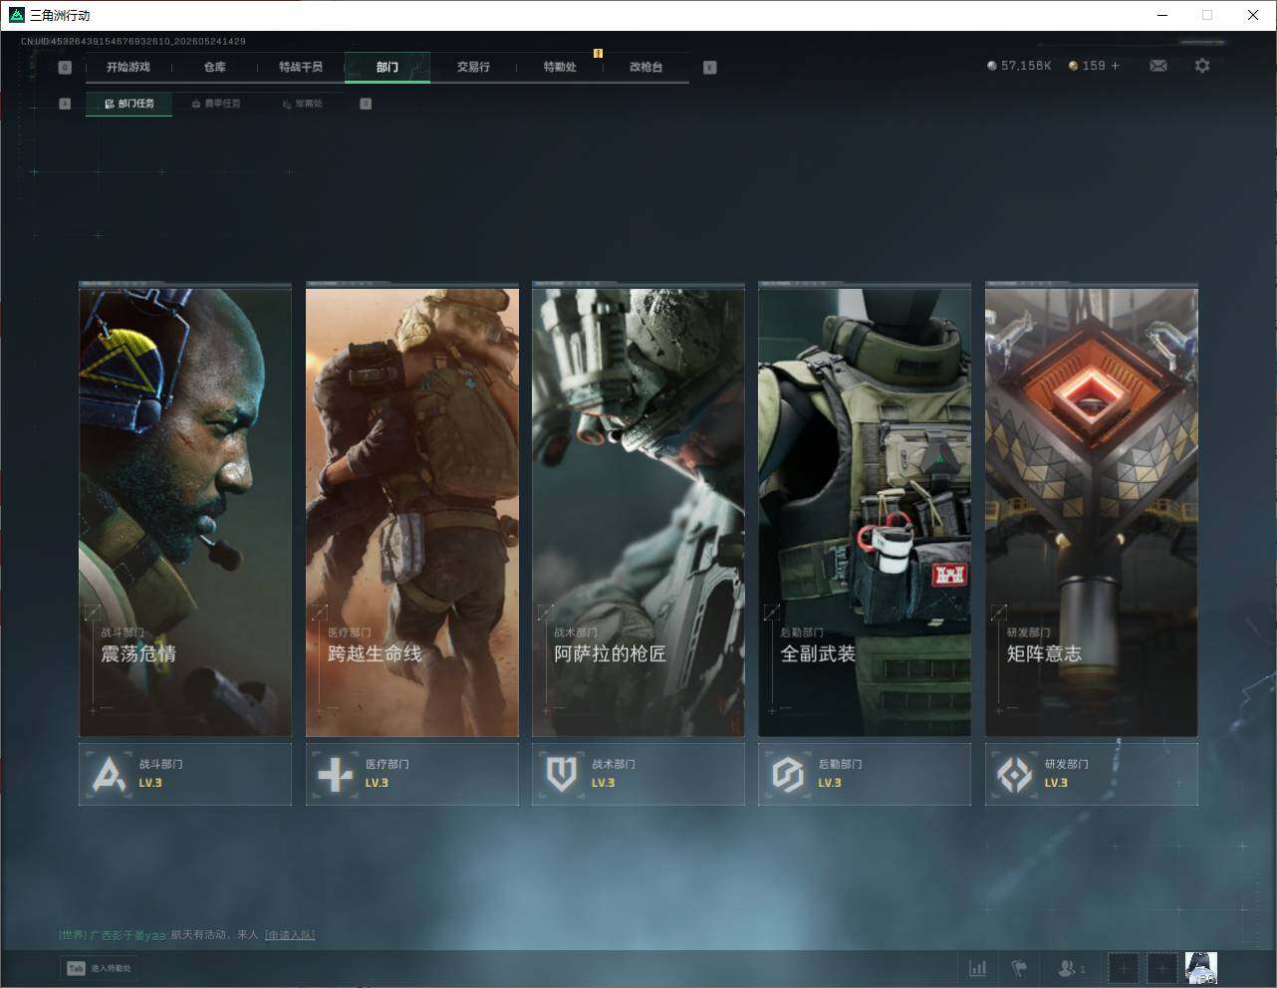1277x988 pixels.
Task: Click the Tab 进入特勤处 button
Action: (x=99, y=968)
